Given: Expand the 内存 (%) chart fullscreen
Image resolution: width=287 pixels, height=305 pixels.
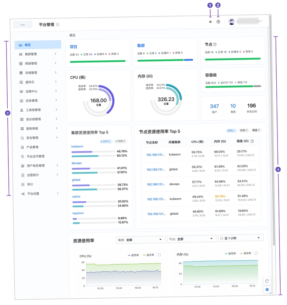Looking at the screenshot, I should tap(256, 253).
